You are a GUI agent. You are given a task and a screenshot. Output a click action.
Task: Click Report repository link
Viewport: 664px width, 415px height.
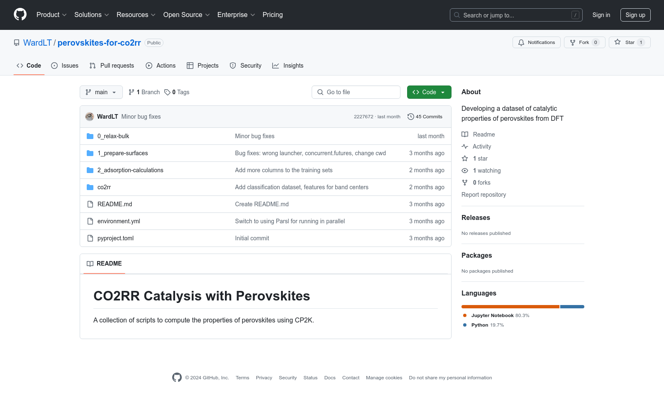pyautogui.click(x=484, y=195)
